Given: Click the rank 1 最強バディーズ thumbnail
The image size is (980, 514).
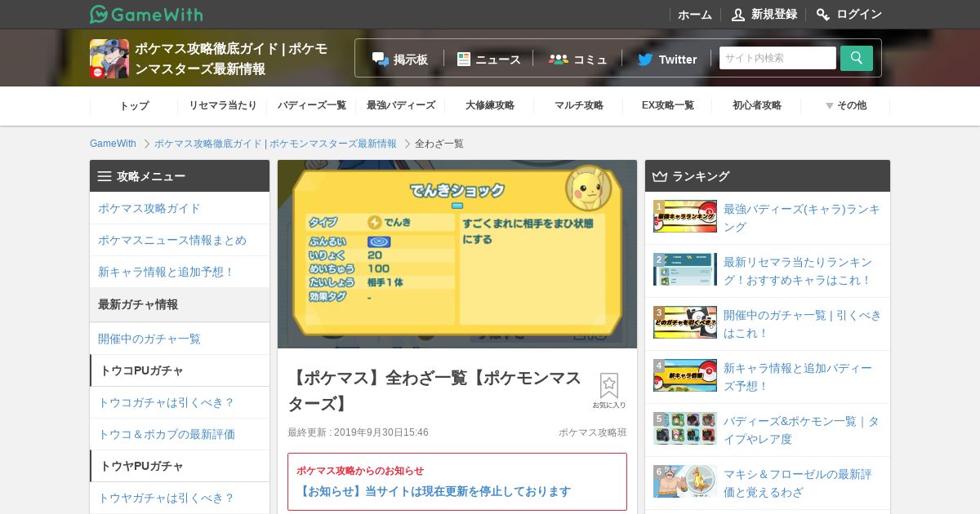Looking at the screenshot, I should pyautogui.click(x=685, y=216).
